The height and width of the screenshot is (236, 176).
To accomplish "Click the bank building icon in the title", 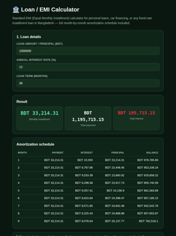I will (16, 10).
